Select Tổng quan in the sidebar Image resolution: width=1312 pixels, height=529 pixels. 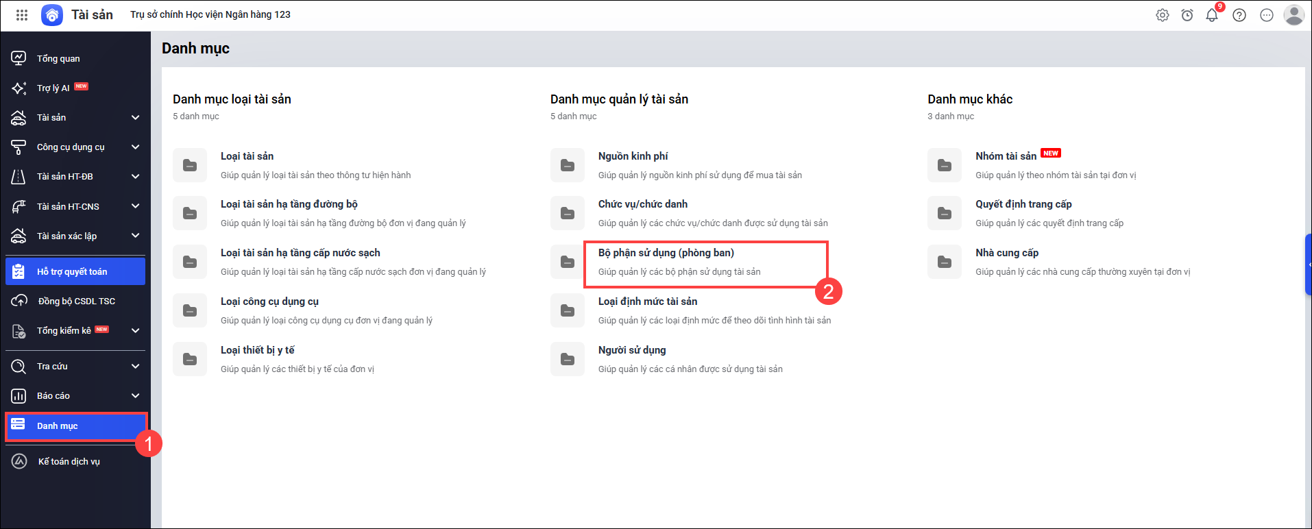click(58, 59)
